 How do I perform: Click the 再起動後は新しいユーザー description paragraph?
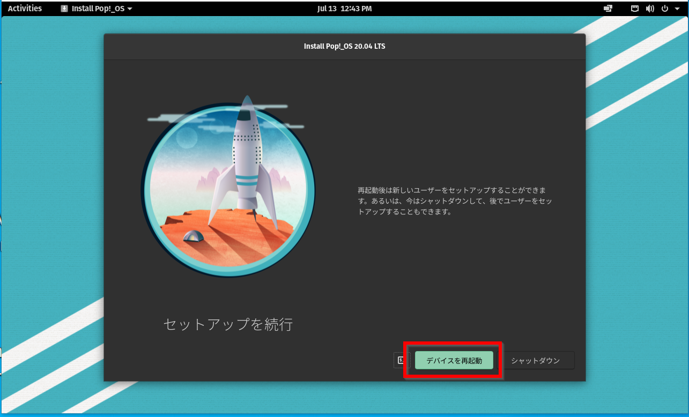[455, 201]
